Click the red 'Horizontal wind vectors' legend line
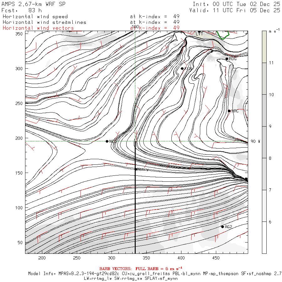282x282 pixels. 38,28
